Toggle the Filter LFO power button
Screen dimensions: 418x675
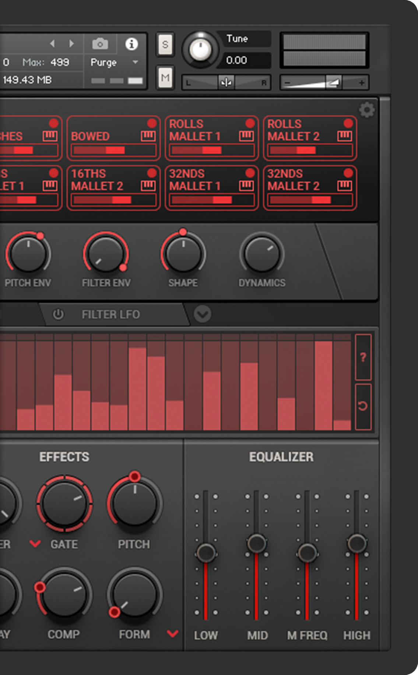click(x=58, y=314)
